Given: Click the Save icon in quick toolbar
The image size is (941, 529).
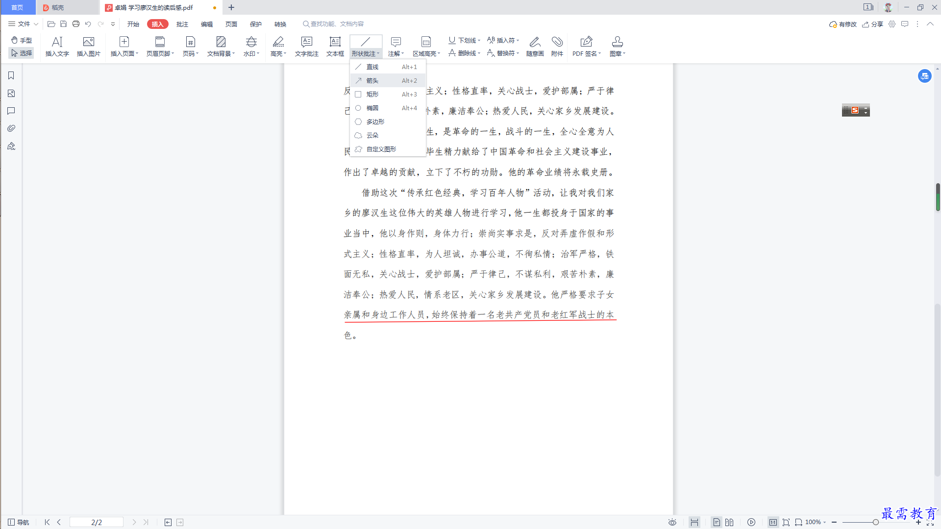Looking at the screenshot, I should tap(63, 24).
